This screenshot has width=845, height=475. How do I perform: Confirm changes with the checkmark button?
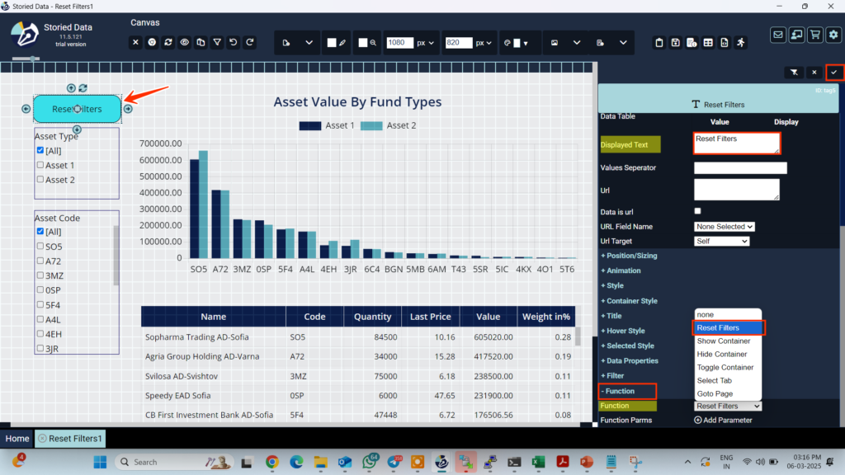coord(833,73)
